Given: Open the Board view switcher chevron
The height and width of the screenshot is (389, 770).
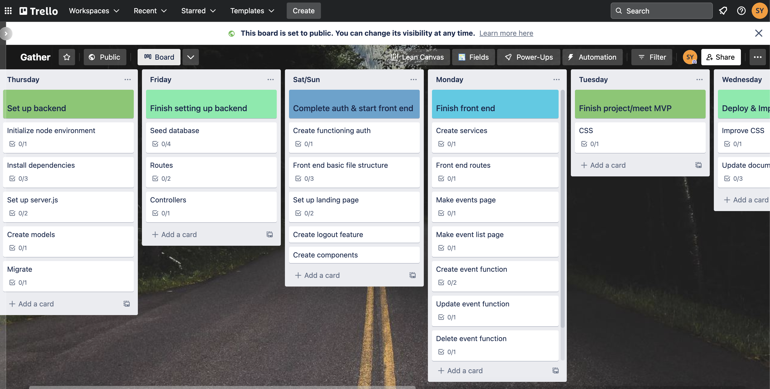Looking at the screenshot, I should click(190, 57).
